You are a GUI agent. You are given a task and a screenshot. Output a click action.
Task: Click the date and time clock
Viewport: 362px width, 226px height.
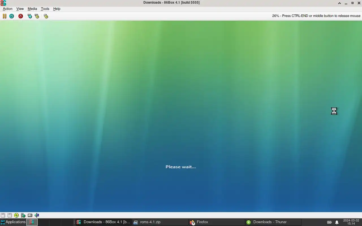351,222
